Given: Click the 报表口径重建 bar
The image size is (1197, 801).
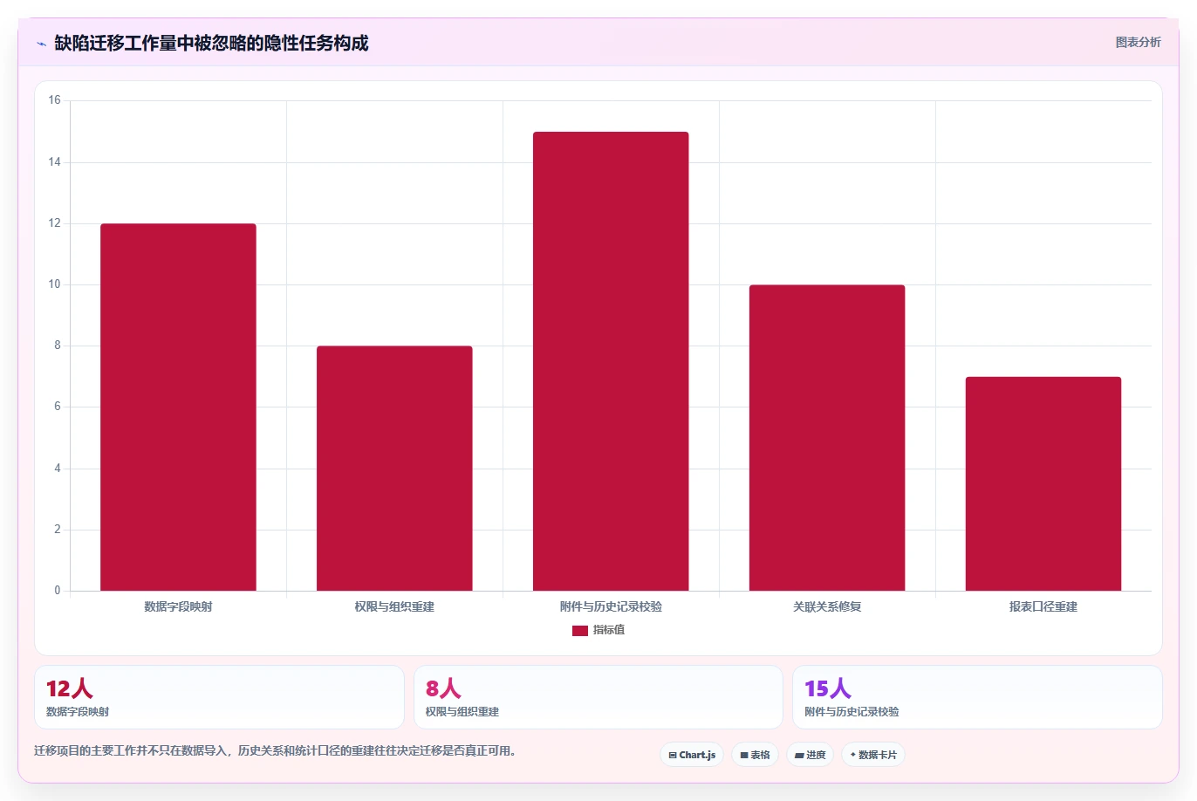Looking at the screenshot, I should click(1043, 484).
